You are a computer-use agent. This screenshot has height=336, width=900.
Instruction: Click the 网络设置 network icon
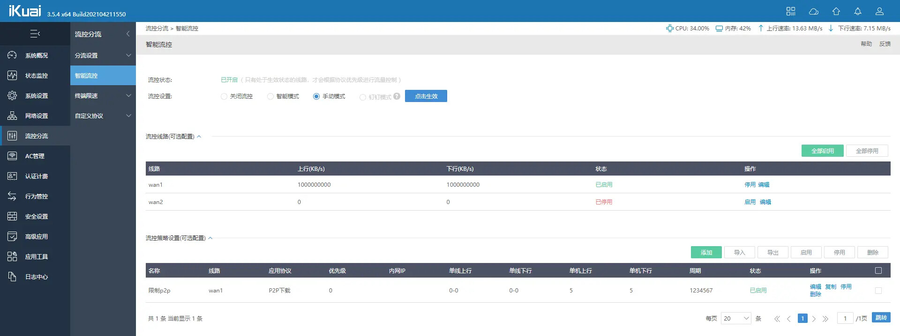[x=12, y=116]
